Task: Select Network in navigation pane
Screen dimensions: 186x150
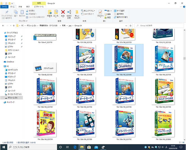Action: [9, 102]
